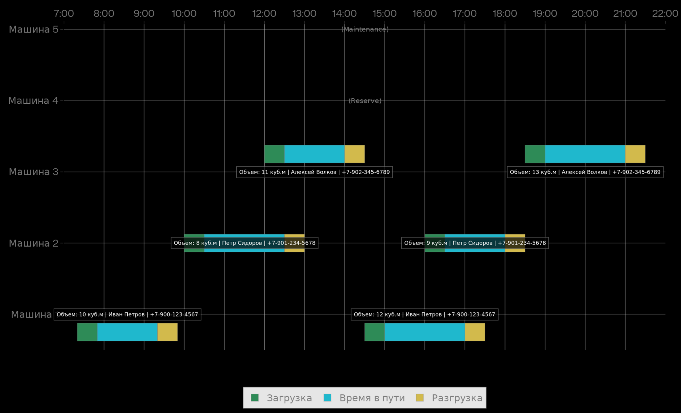This screenshot has height=413, width=681.
Task: Click the (Maintenance) note on Машина 5
Action: [x=365, y=29]
